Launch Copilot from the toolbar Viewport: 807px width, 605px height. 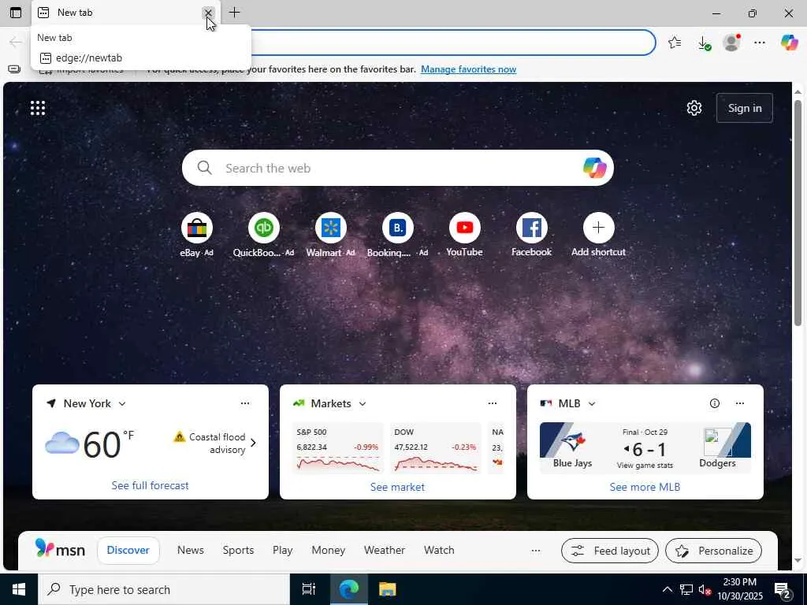(789, 43)
